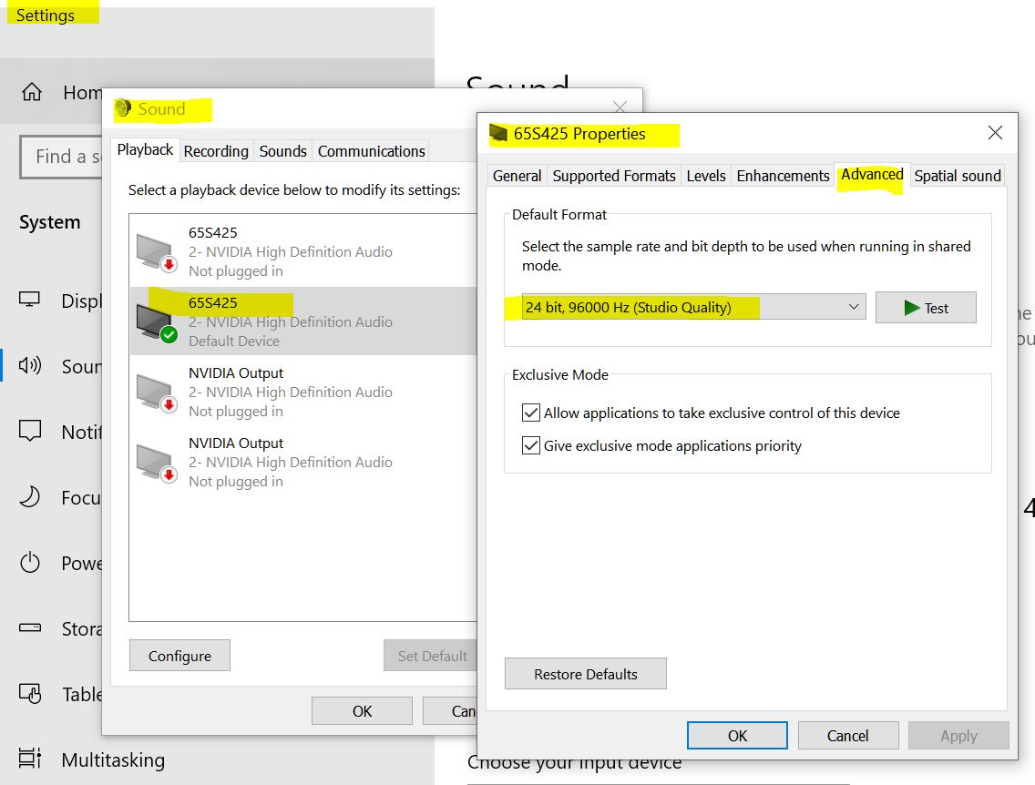Select the first NVIDIA Output device name
The width and height of the screenshot is (1035, 785).
click(x=236, y=373)
